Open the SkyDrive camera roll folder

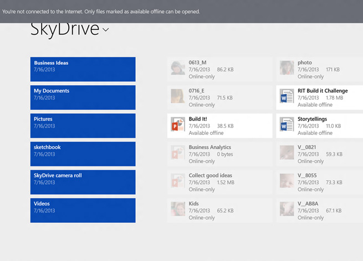click(x=83, y=182)
